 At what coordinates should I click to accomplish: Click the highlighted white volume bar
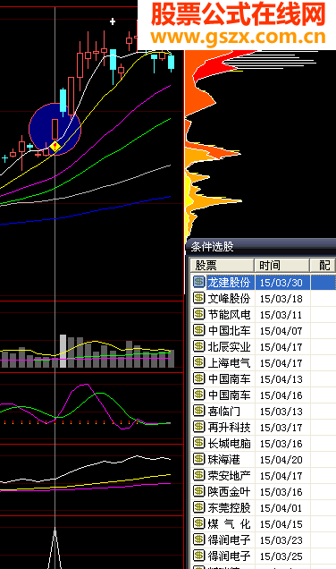point(63,351)
